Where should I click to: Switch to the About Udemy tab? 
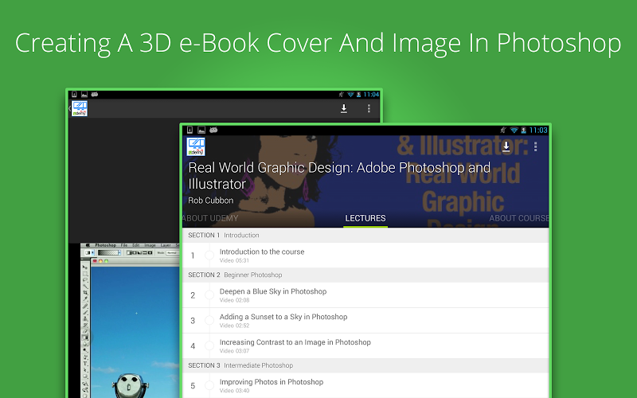point(210,218)
